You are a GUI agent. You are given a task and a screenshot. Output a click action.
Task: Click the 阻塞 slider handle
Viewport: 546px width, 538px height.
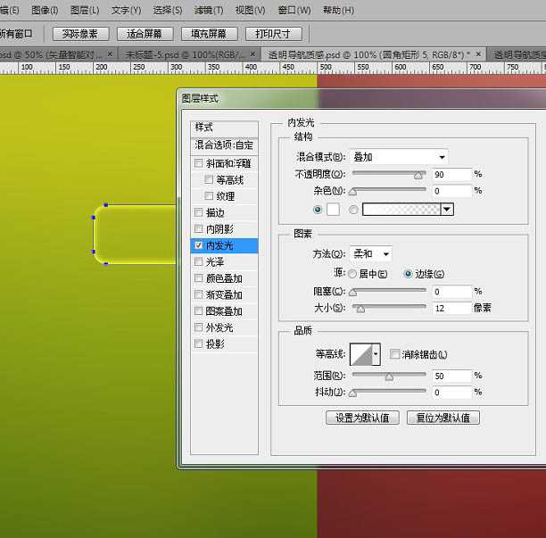[x=353, y=293]
